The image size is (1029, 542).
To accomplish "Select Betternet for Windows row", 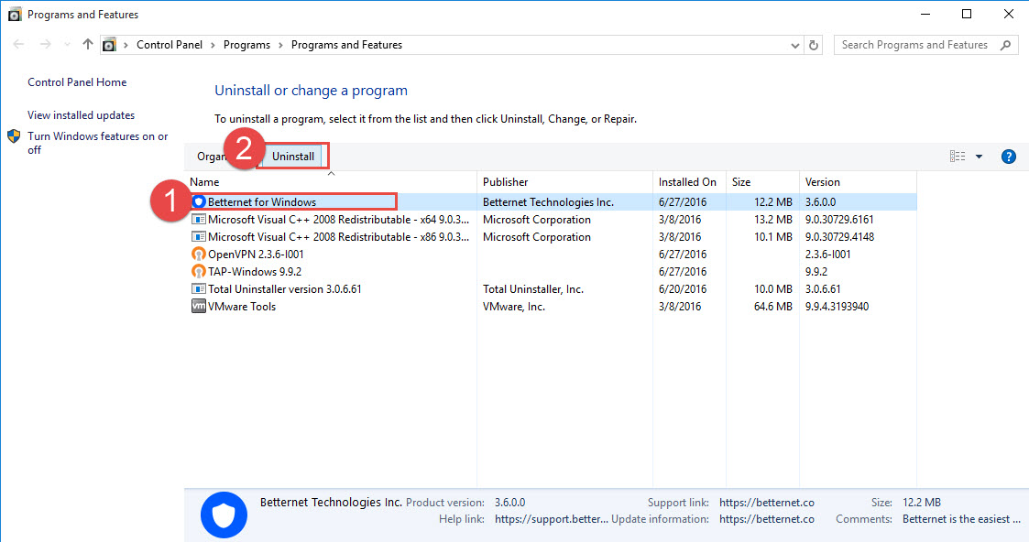I will click(x=551, y=201).
